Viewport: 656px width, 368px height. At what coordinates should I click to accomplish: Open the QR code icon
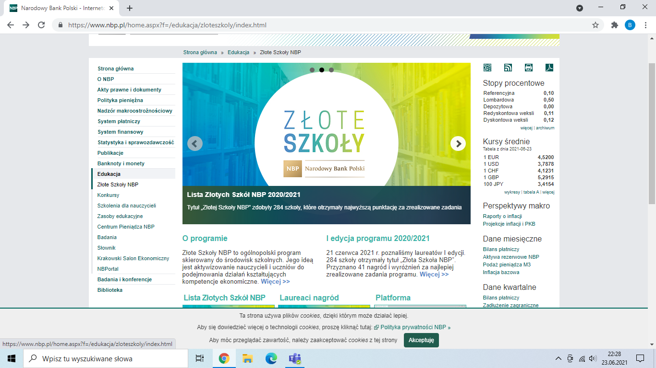coord(487,68)
